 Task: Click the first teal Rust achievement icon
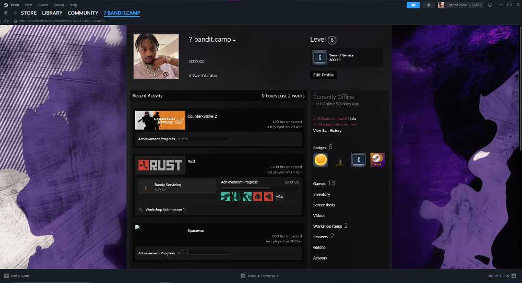click(x=225, y=197)
